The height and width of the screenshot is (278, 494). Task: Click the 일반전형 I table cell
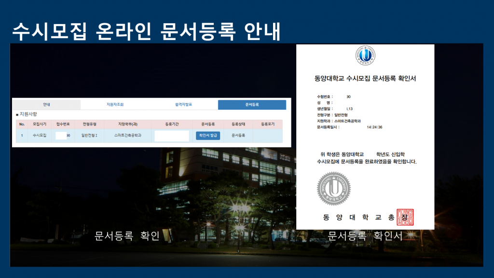89,136
